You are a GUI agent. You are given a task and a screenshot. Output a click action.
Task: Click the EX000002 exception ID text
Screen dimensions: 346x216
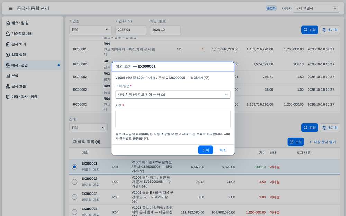89,179
